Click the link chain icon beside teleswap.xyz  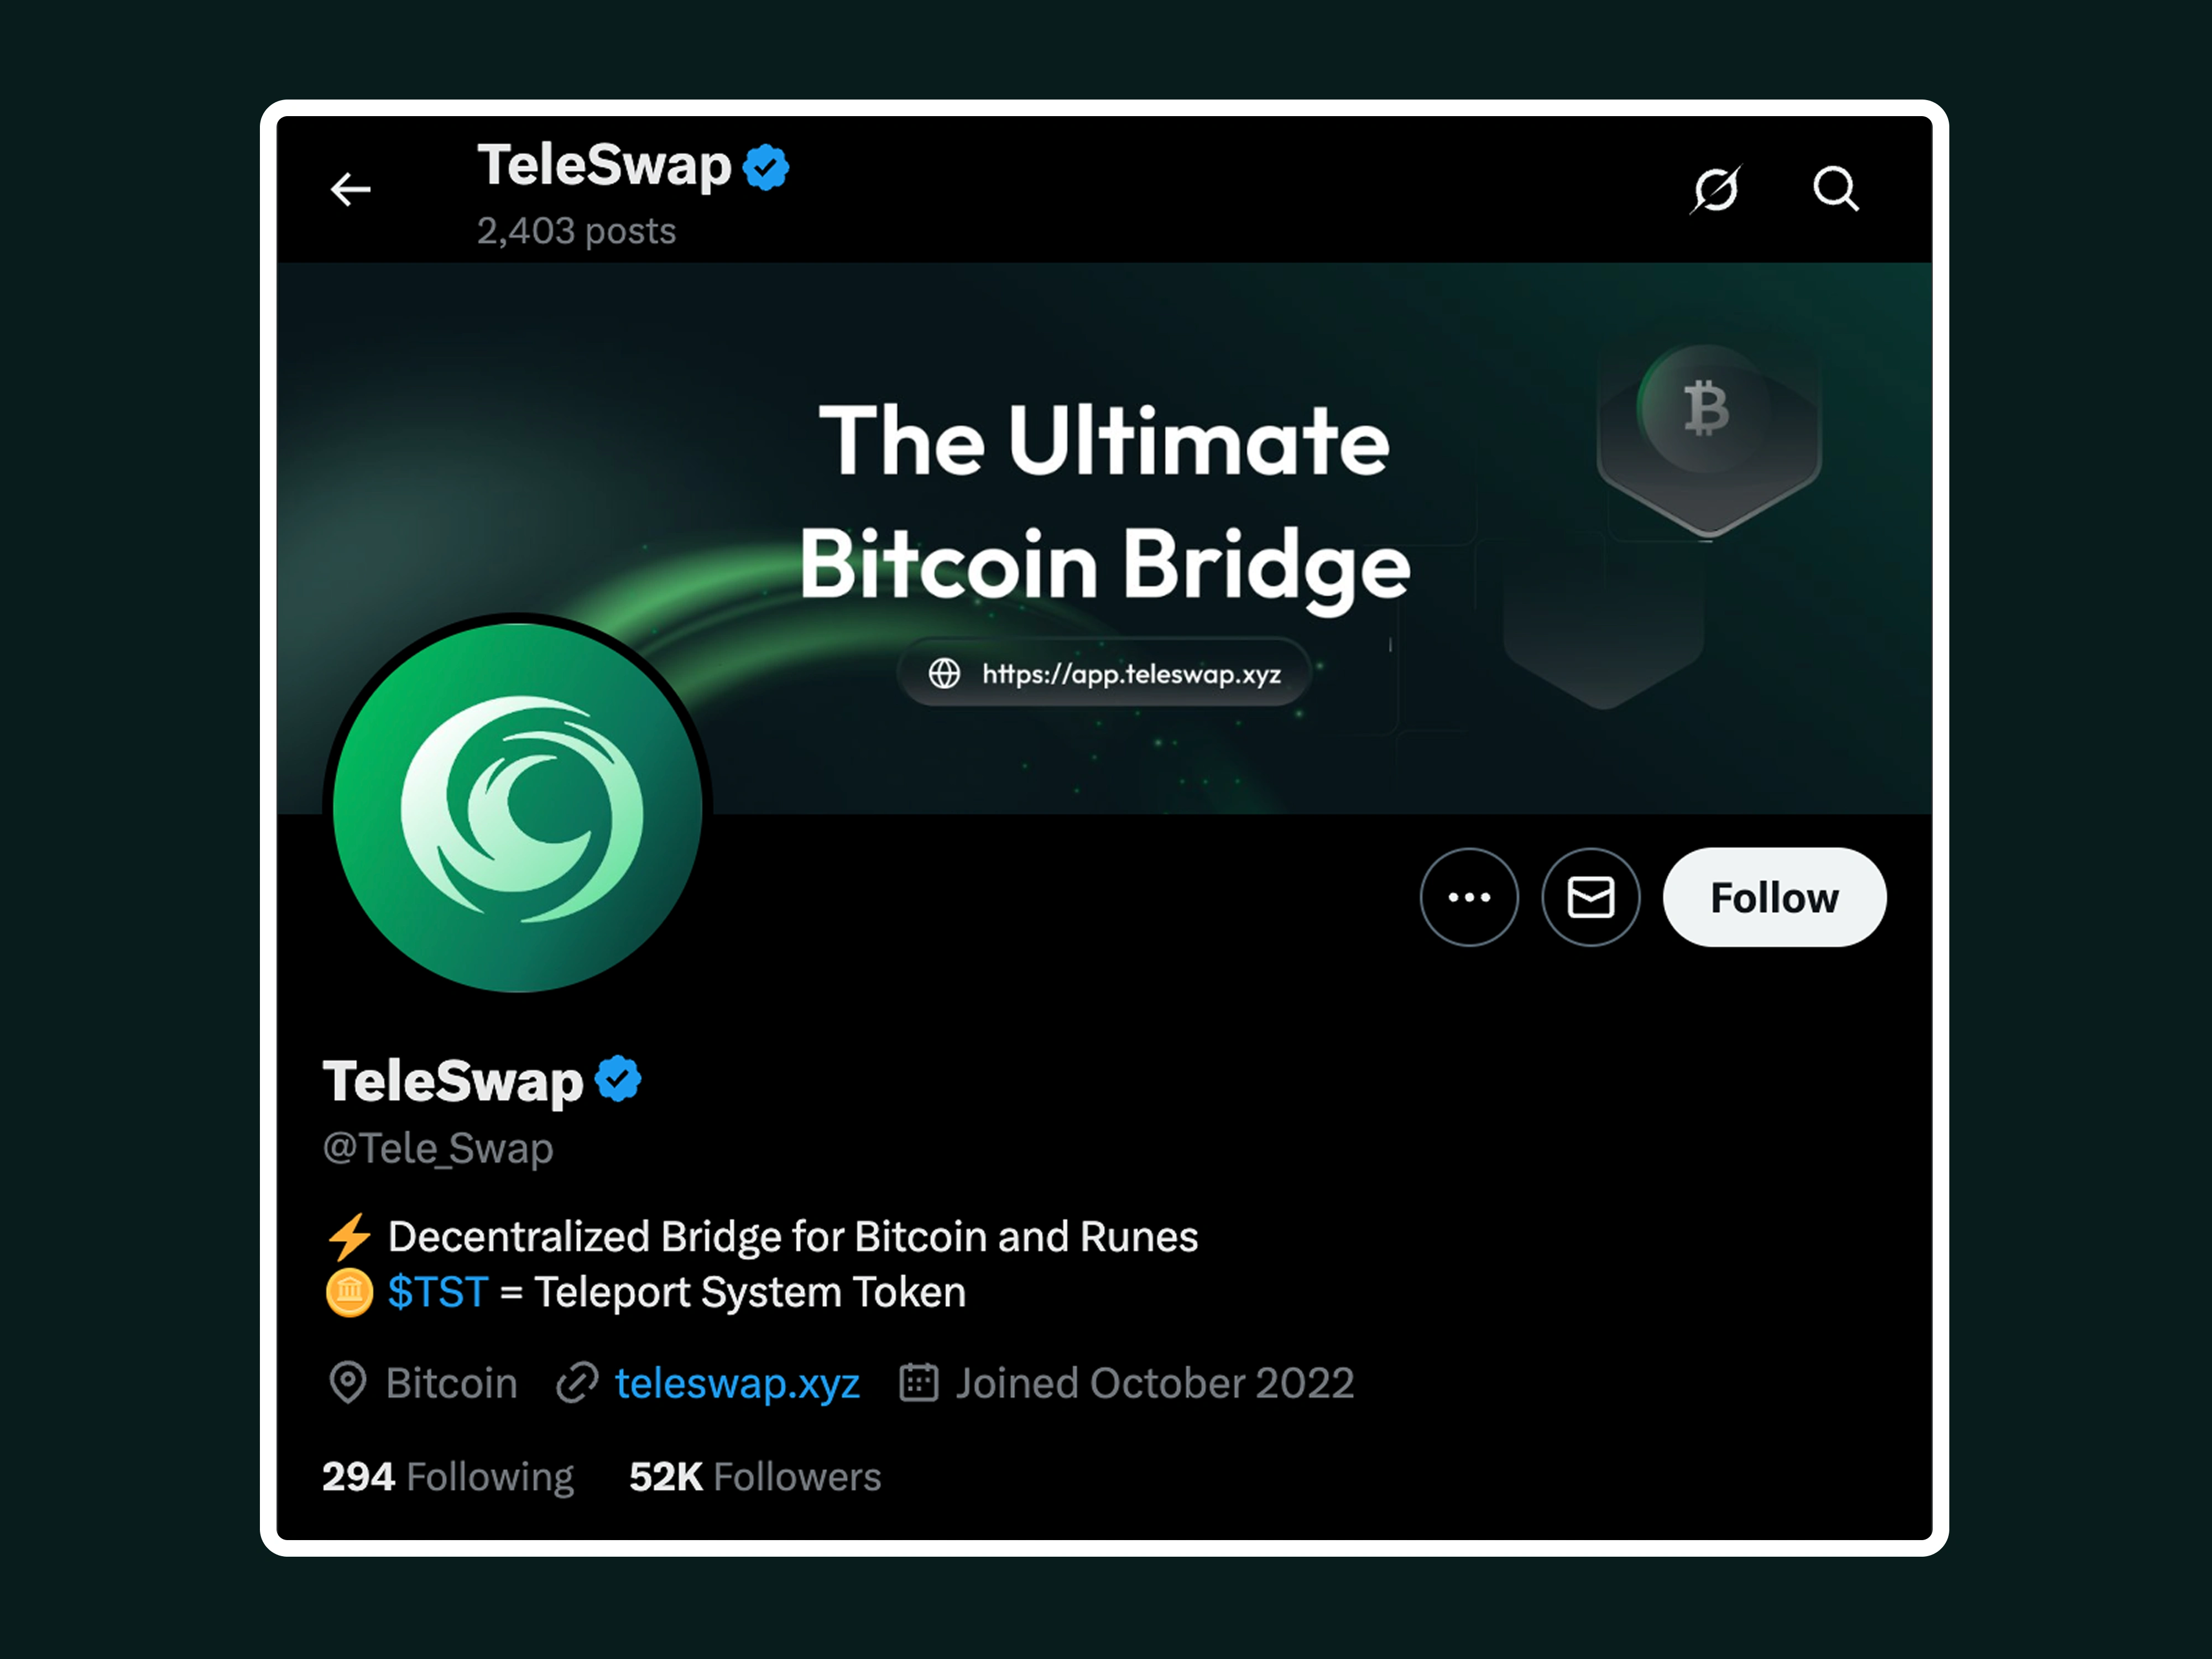tap(577, 1383)
